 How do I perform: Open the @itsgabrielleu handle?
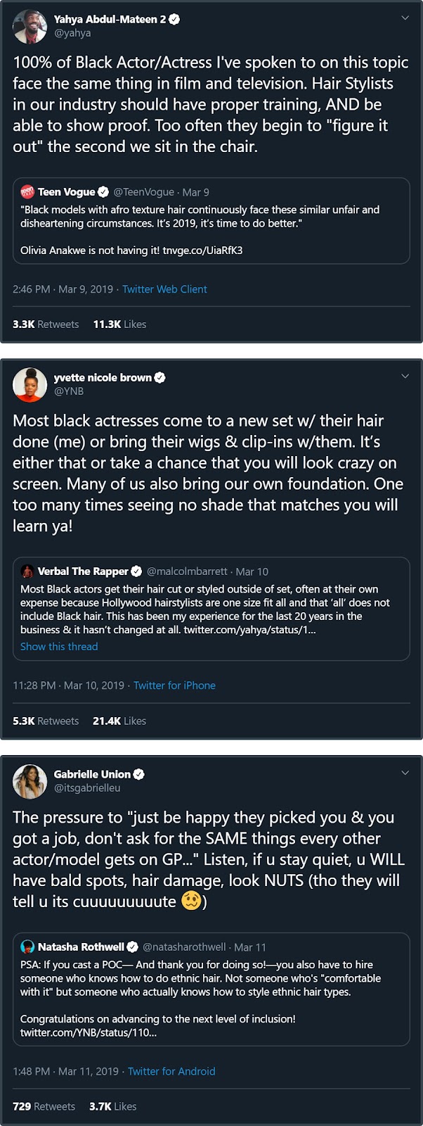coord(87,788)
